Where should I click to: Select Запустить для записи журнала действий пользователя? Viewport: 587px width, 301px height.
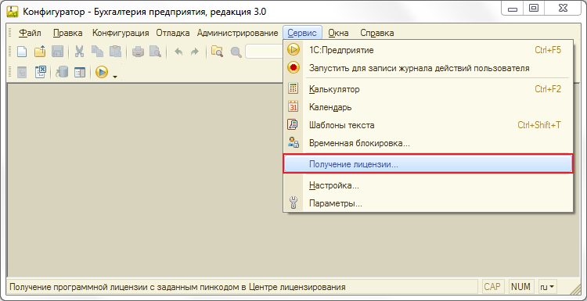(428, 68)
